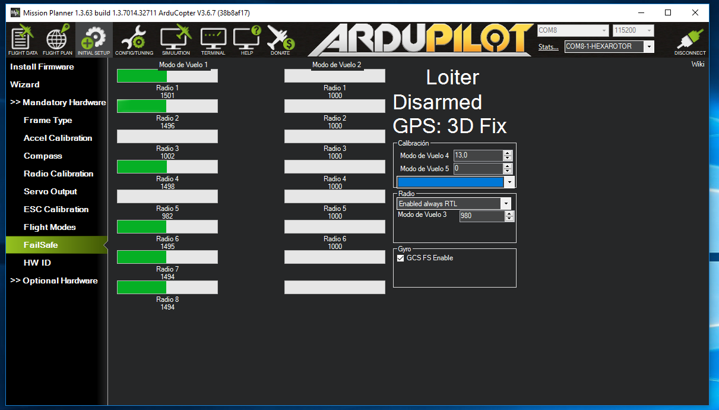
Task: Click the Radio 4 input bar at 1498
Action: coord(167,167)
